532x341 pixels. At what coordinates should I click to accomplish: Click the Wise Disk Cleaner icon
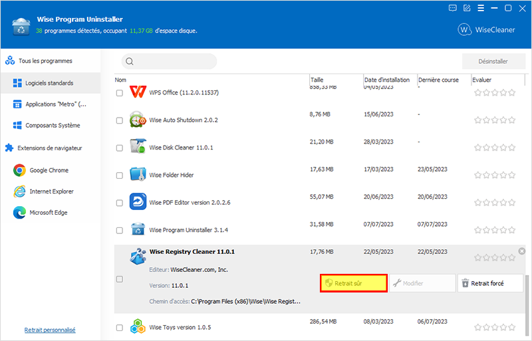(138, 147)
